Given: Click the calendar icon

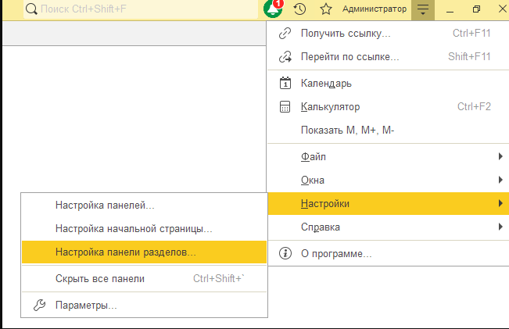Looking at the screenshot, I should pos(285,83).
